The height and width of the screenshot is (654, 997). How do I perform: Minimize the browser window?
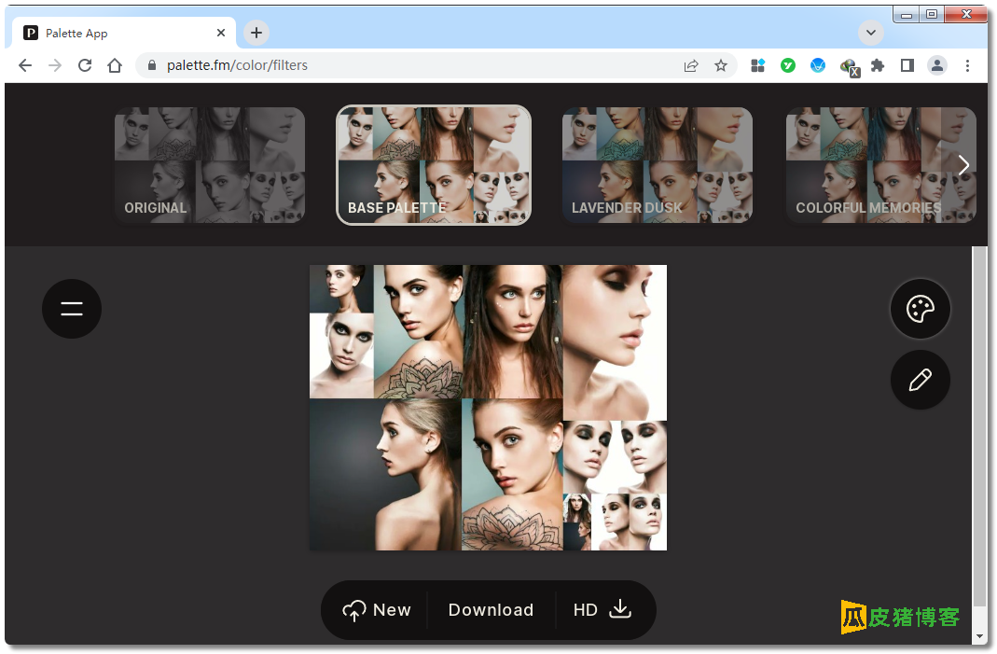click(x=907, y=14)
